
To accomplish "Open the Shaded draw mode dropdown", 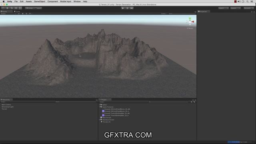I will [8, 14].
